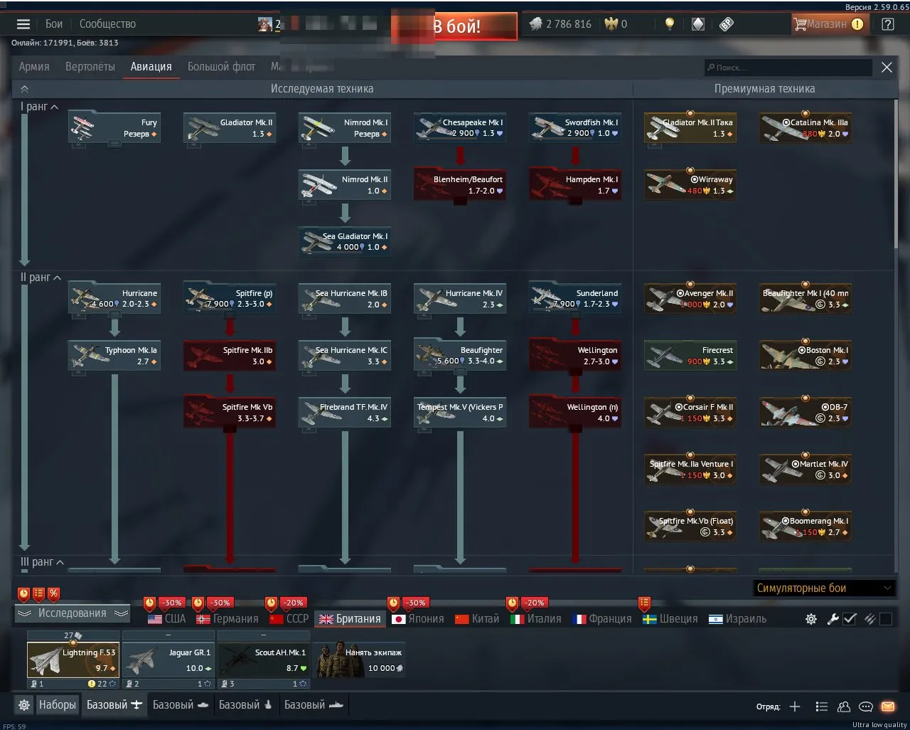
Task: Click Нанять экипаж crew slot
Action: pos(359,660)
